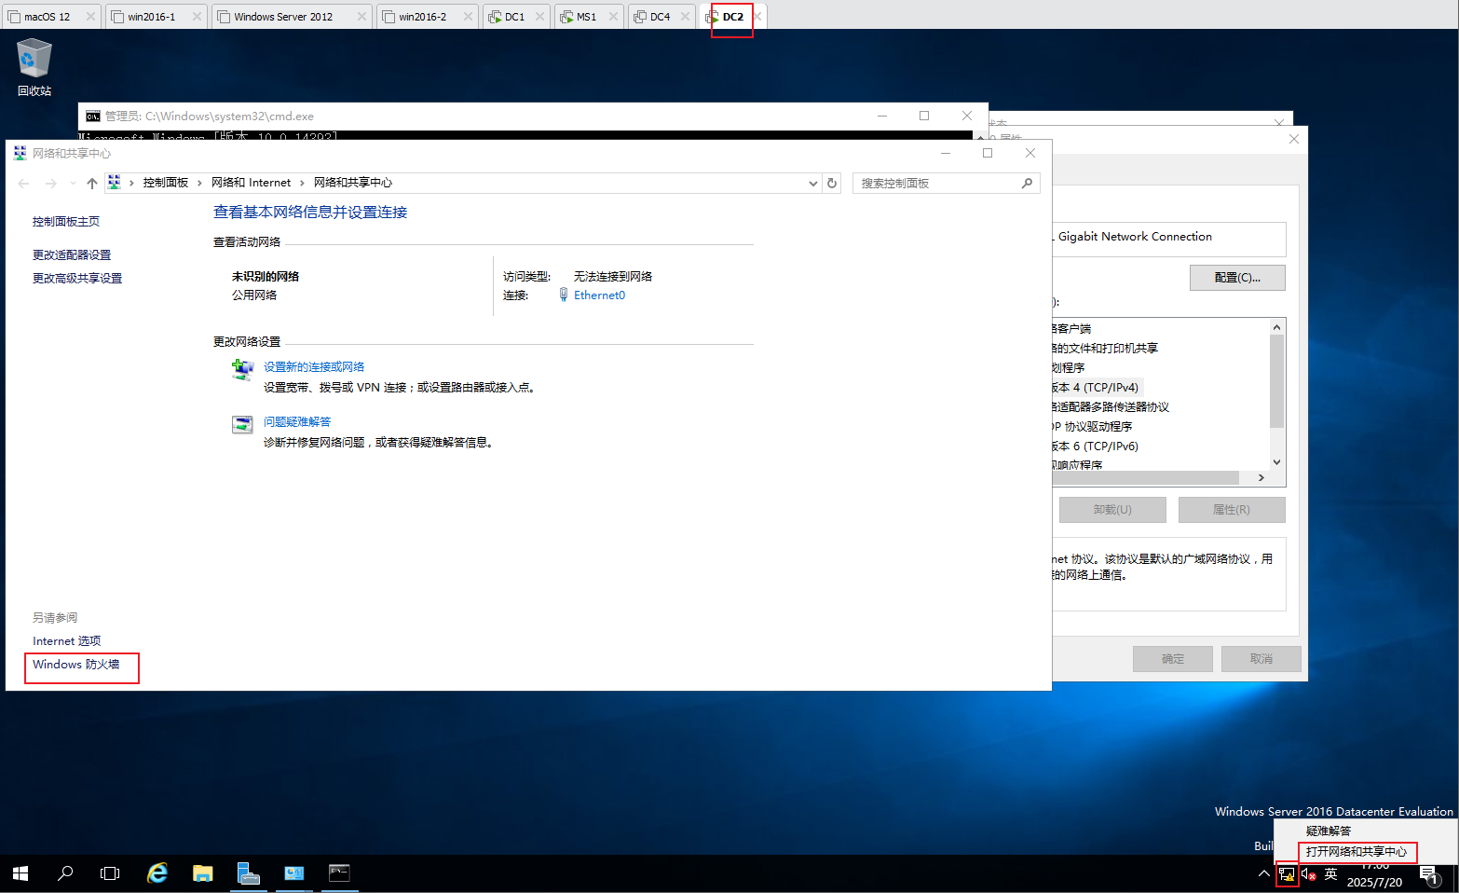Click the taskbar clock date 2025/7/20

click(1374, 883)
